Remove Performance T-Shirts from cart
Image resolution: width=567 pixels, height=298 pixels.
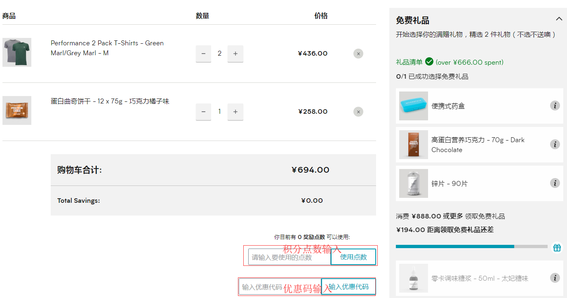point(358,54)
